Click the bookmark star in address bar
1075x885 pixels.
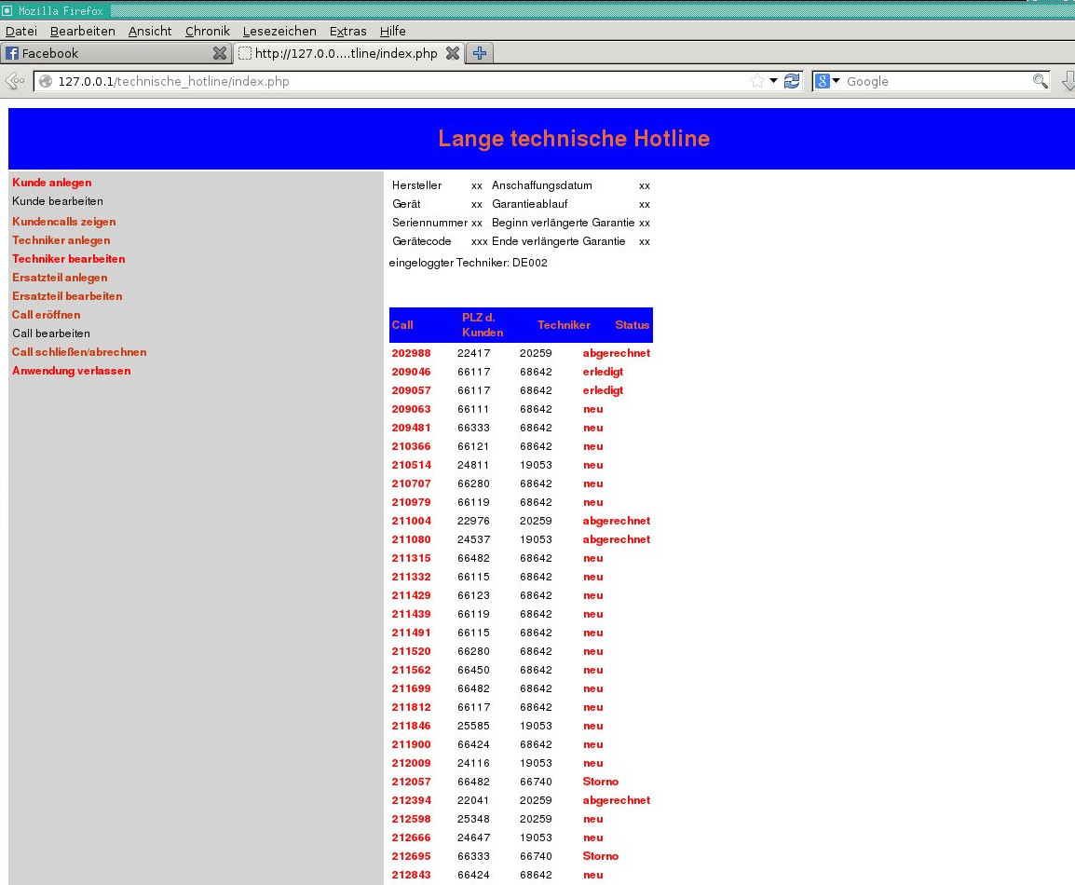pos(757,81)
